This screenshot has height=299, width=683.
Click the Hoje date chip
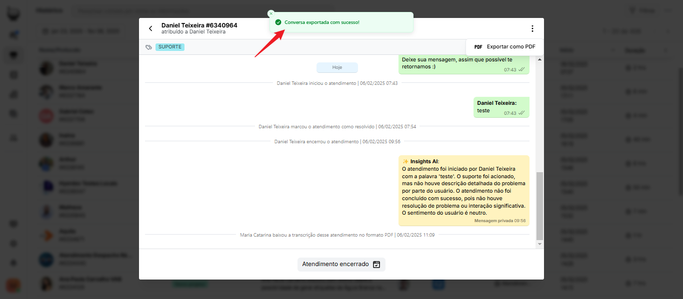click(337, 67)
